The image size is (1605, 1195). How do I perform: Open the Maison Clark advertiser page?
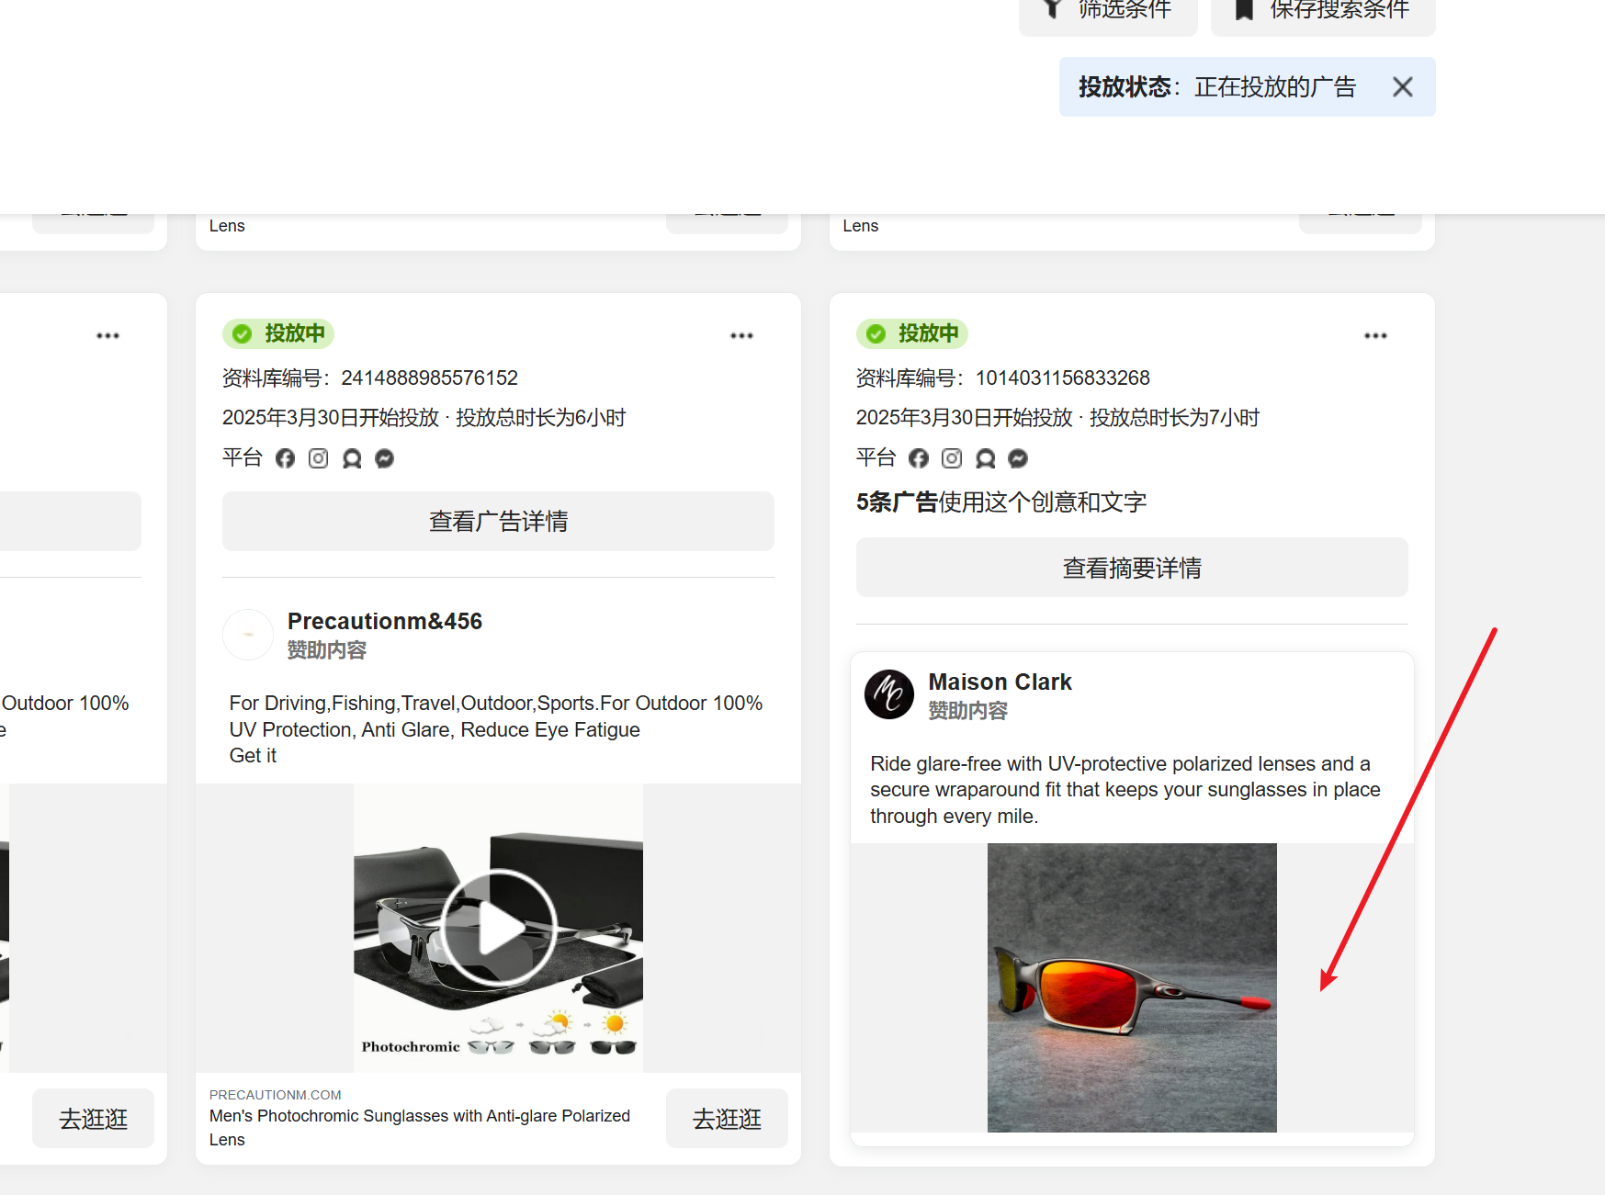tap(1000, 682)
